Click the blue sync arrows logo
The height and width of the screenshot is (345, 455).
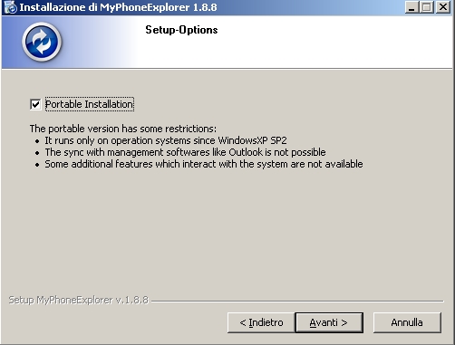42,42
